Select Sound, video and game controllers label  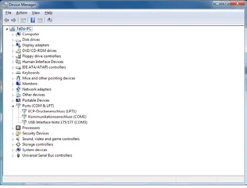pos(51,139)
